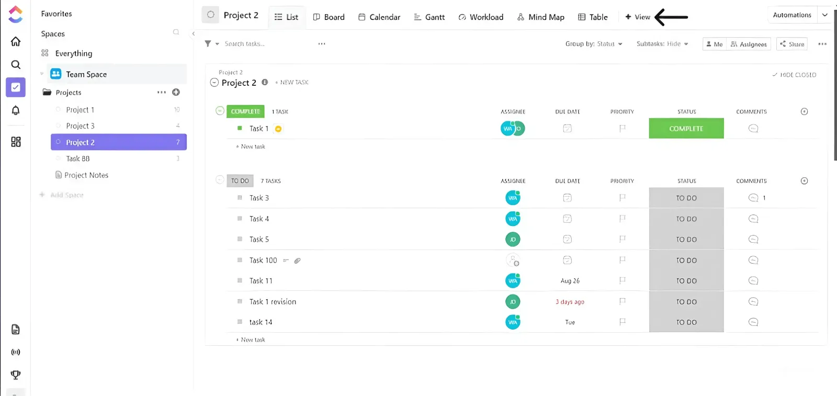
Task: Show Project 2 info icon
Action: [x=265, y=82]
